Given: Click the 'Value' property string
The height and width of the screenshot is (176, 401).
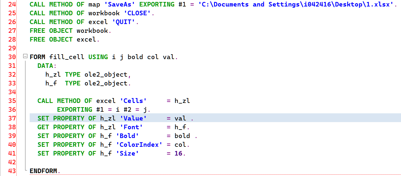Looking at the screenshot, I should tap(133, 119).
